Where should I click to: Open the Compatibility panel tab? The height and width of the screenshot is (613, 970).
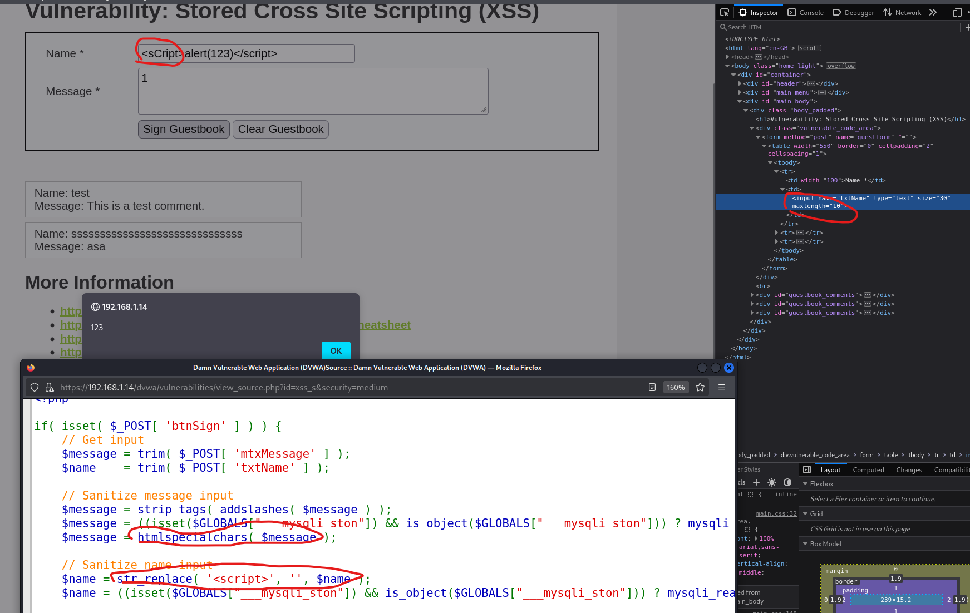pyautogui.click(x=952, y=470)
